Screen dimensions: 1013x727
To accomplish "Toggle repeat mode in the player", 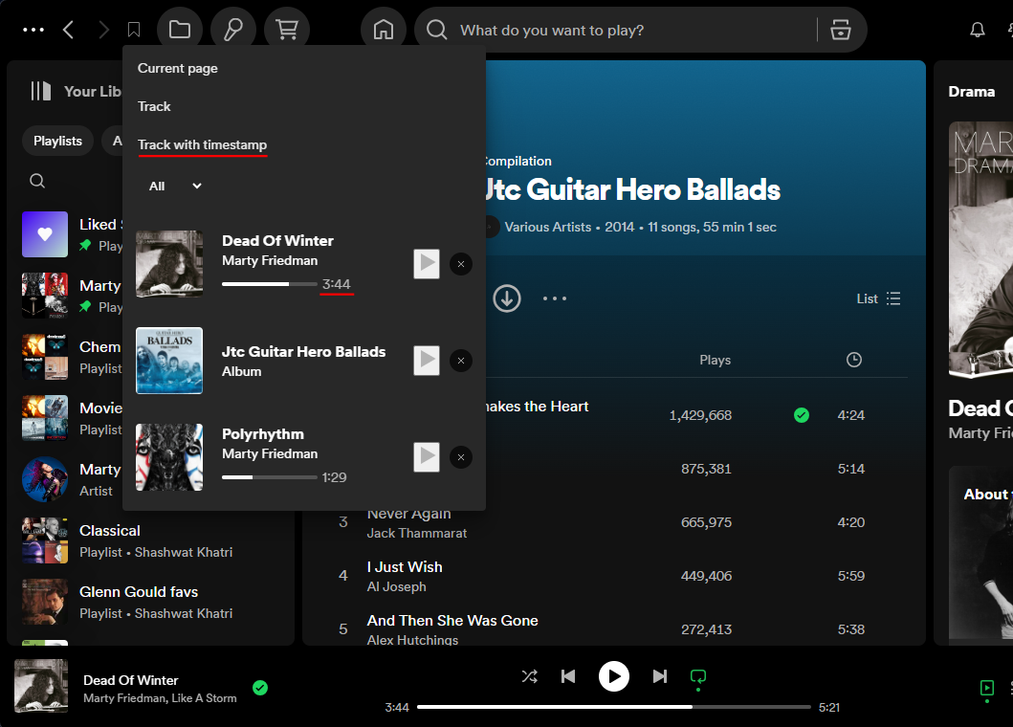I will pos(698,676).
